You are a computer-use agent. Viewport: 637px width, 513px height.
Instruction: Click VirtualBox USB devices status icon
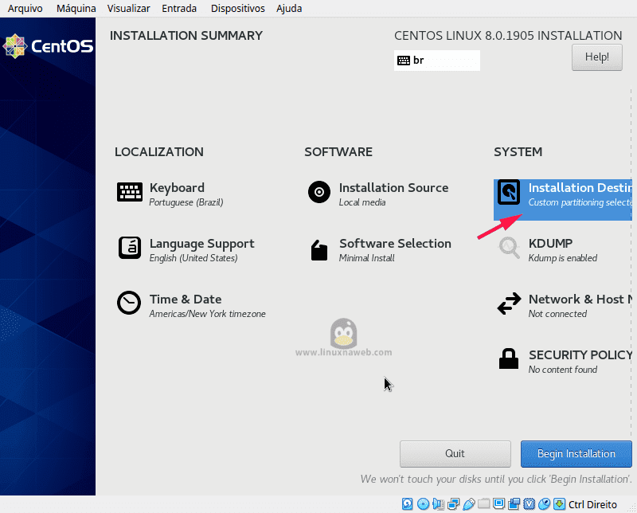[x=468, y=504]
